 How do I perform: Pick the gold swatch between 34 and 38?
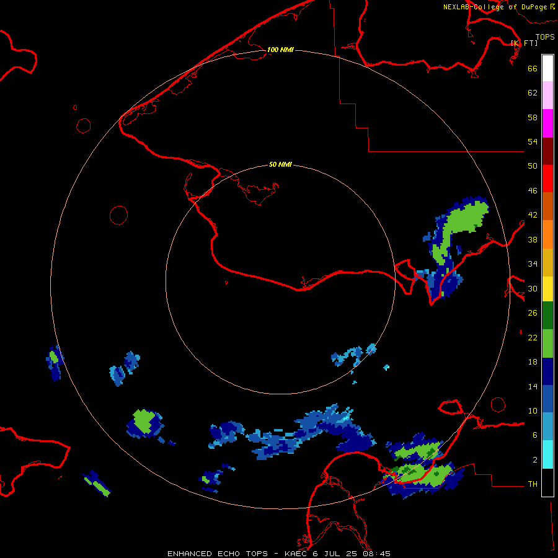(x=547, y=262)
